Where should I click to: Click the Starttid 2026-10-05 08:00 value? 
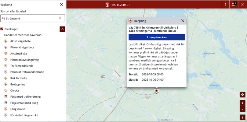pos(153,75)
